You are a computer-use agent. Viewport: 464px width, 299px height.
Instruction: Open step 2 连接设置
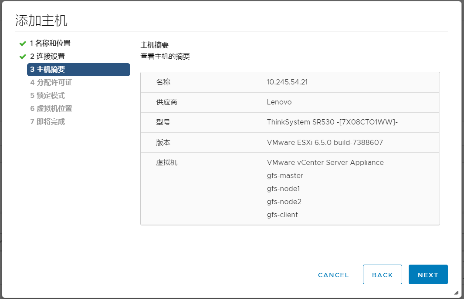point(47,56)
